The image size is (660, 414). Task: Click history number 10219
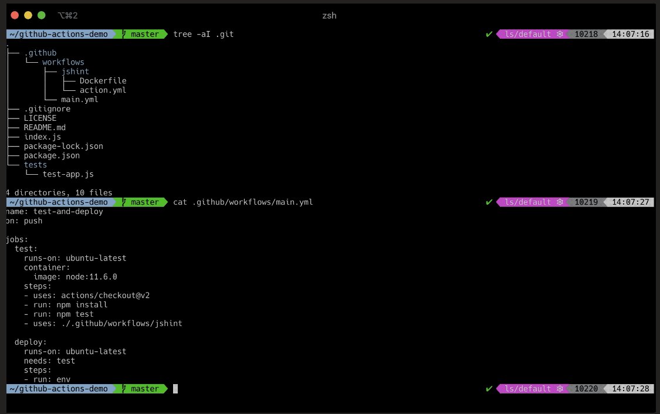(586, 202)
